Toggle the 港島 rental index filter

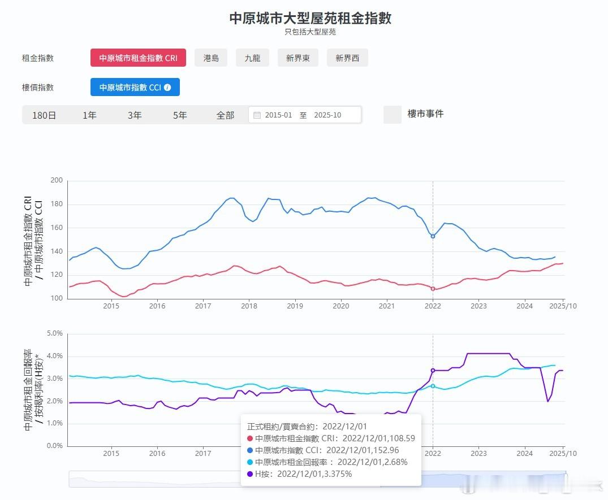coord(210,58)
